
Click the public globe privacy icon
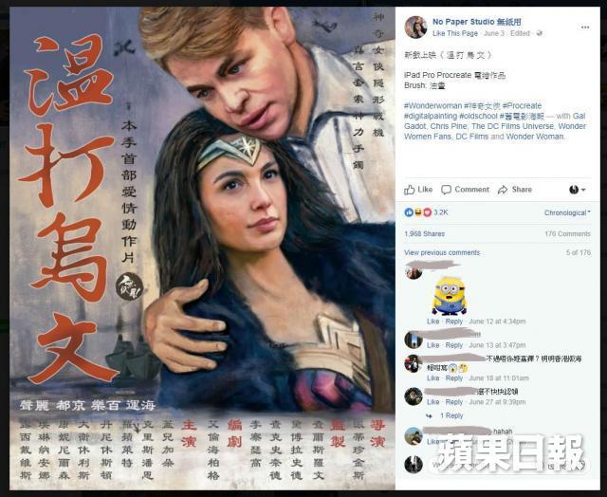pyautogui.click(x=540, y=33)
